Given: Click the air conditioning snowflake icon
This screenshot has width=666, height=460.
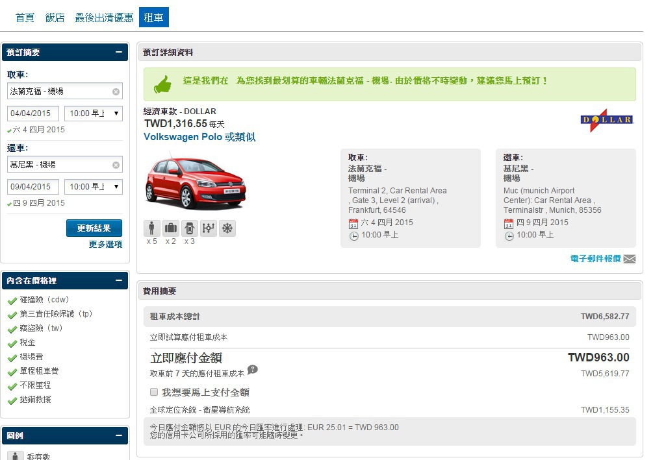Looking at the screenshot, I should pos(227,228).
